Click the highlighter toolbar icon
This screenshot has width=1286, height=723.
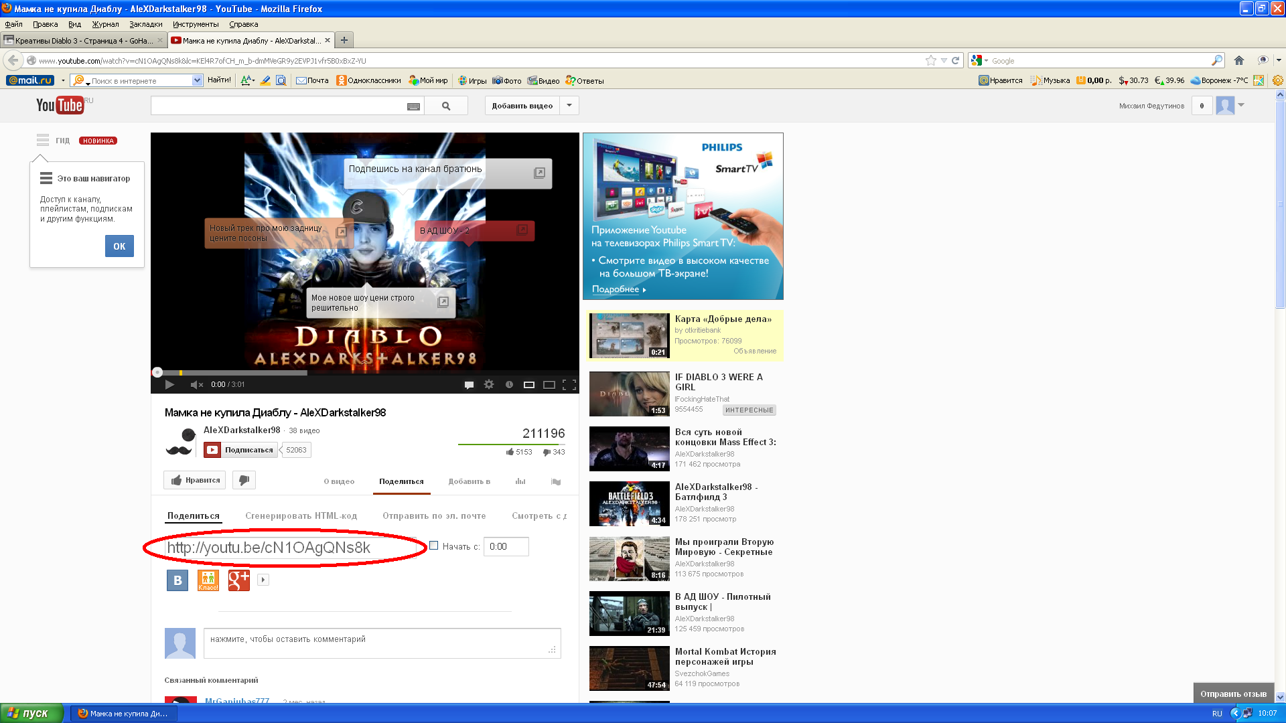(265, 80)
